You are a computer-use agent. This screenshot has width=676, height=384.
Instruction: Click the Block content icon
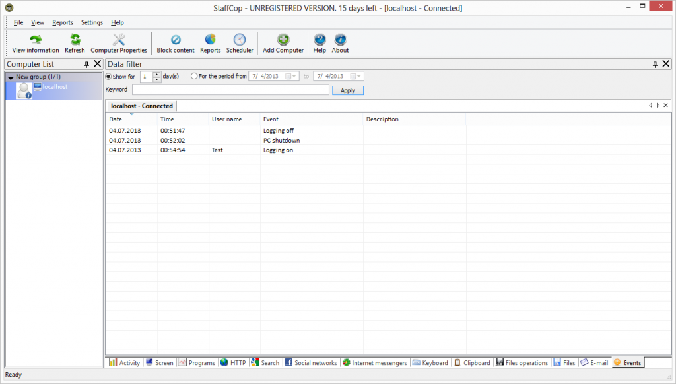(176, 40)
